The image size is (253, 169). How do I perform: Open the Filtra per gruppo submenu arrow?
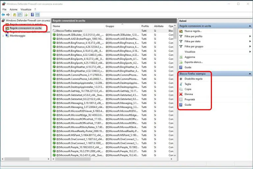[250, 47]
